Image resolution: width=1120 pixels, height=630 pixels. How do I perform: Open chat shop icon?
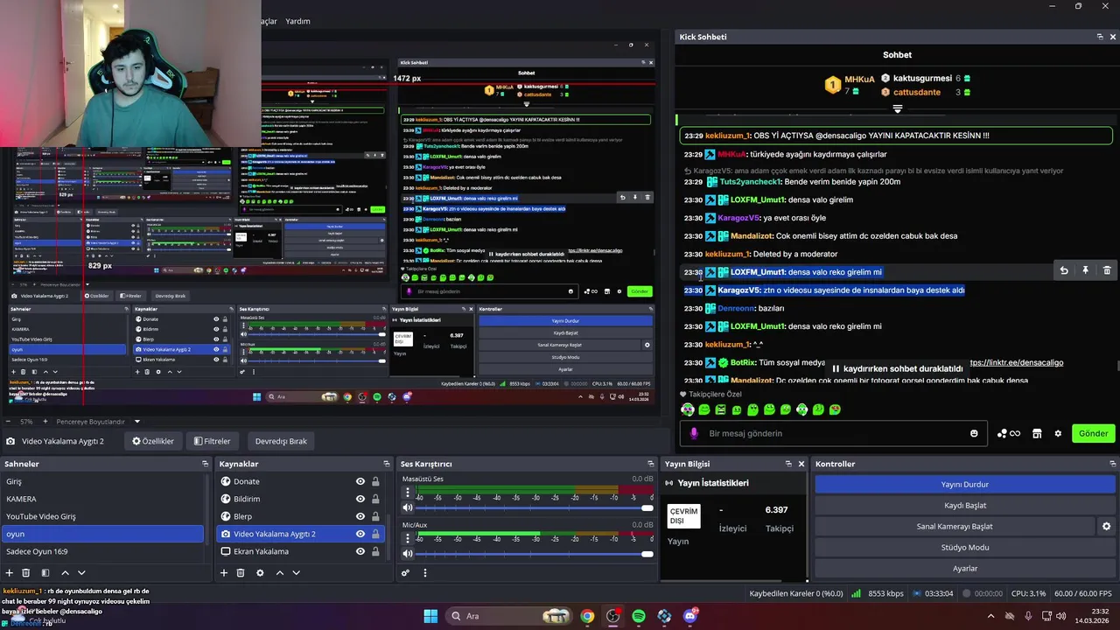click(1037, 433)
